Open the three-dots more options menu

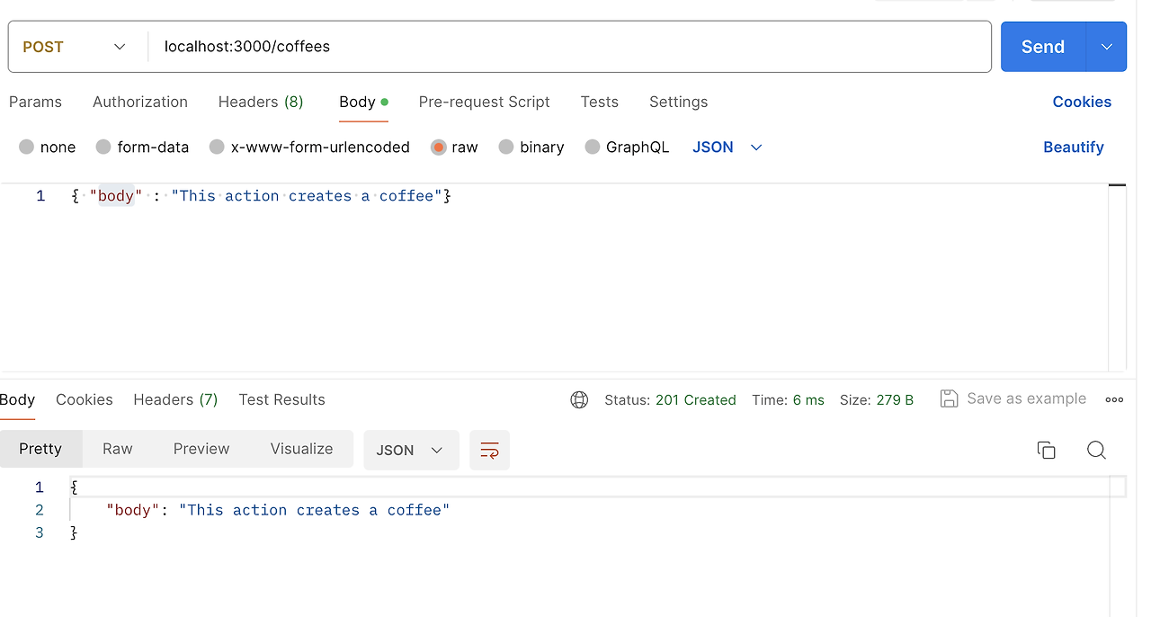click(x=1114, y=400)
